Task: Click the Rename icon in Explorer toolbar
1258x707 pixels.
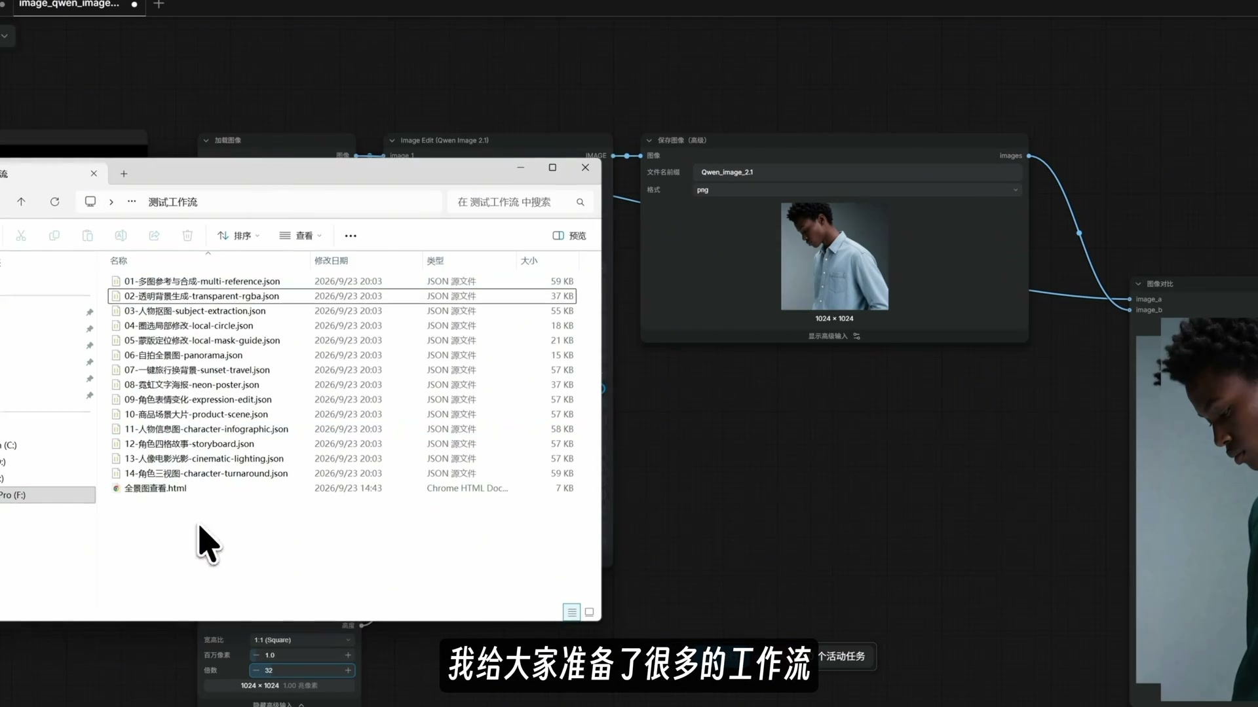Action: [x=121, y=236]
